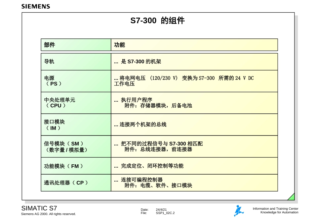314x218 pixels.
Task: Click '把不同的过程信号与 S7-300 相匹配'
Action: click(162, 144)
